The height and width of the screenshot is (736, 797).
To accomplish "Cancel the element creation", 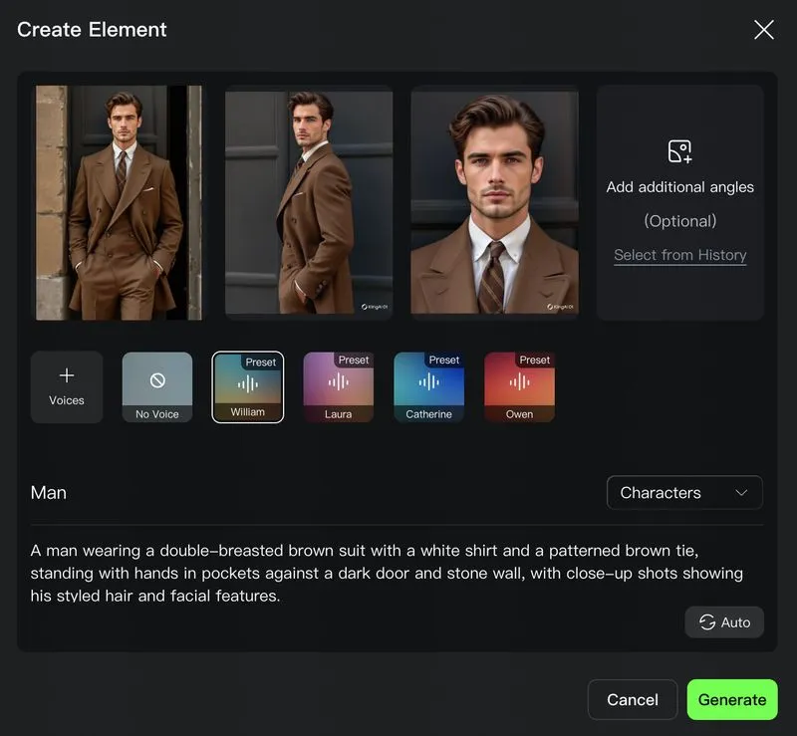I will [x=633, y=699].
